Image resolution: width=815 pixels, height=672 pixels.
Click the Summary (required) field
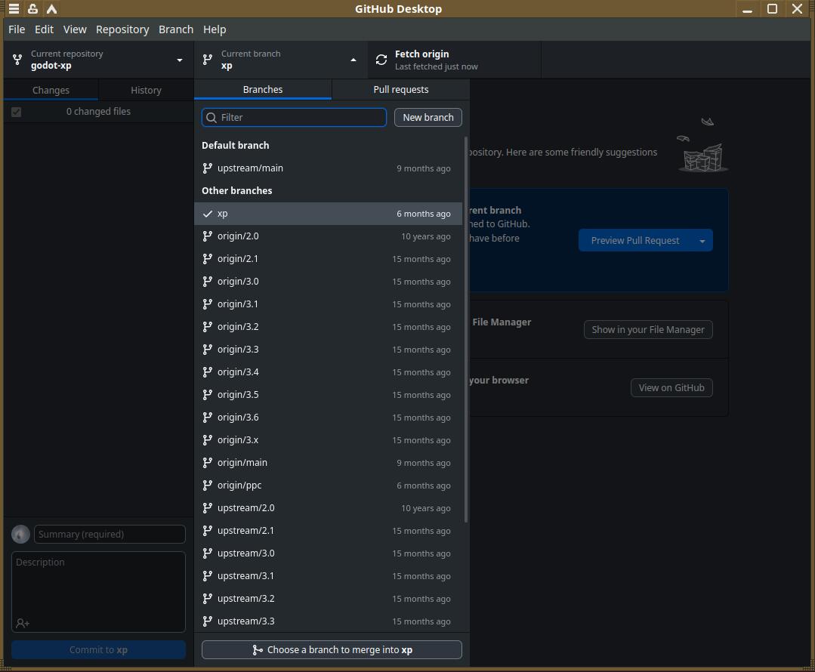[x=110, y=535]
